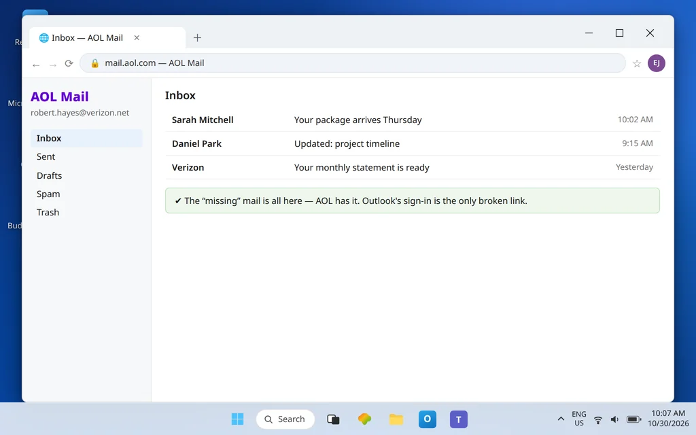
Task: Open Sarah Mitchell's package email
Action: coord(413,120)
